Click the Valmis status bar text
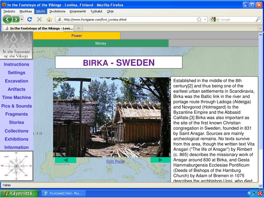Screen dimensions: 264x198 (x=7, y=185)
